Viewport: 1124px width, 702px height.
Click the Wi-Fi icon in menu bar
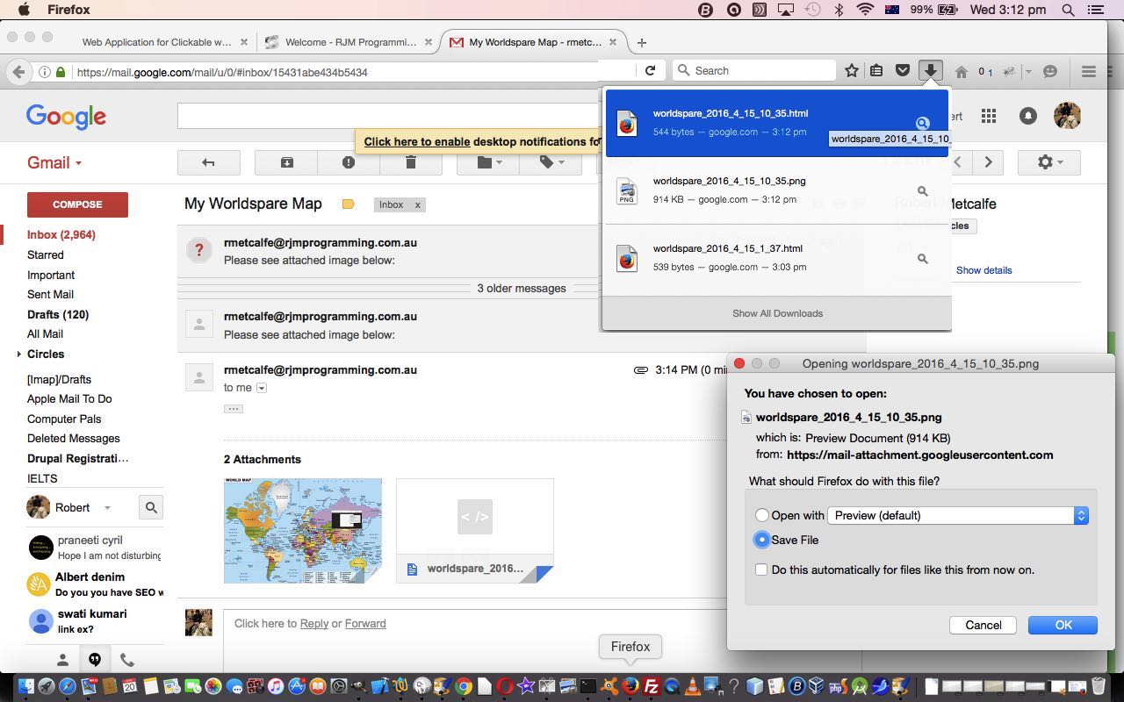pos(865,10)
